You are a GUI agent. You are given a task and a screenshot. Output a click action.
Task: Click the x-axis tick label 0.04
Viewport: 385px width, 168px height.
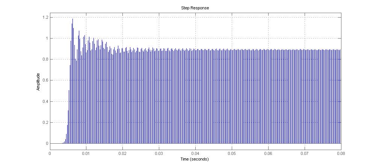coord(195,153)
